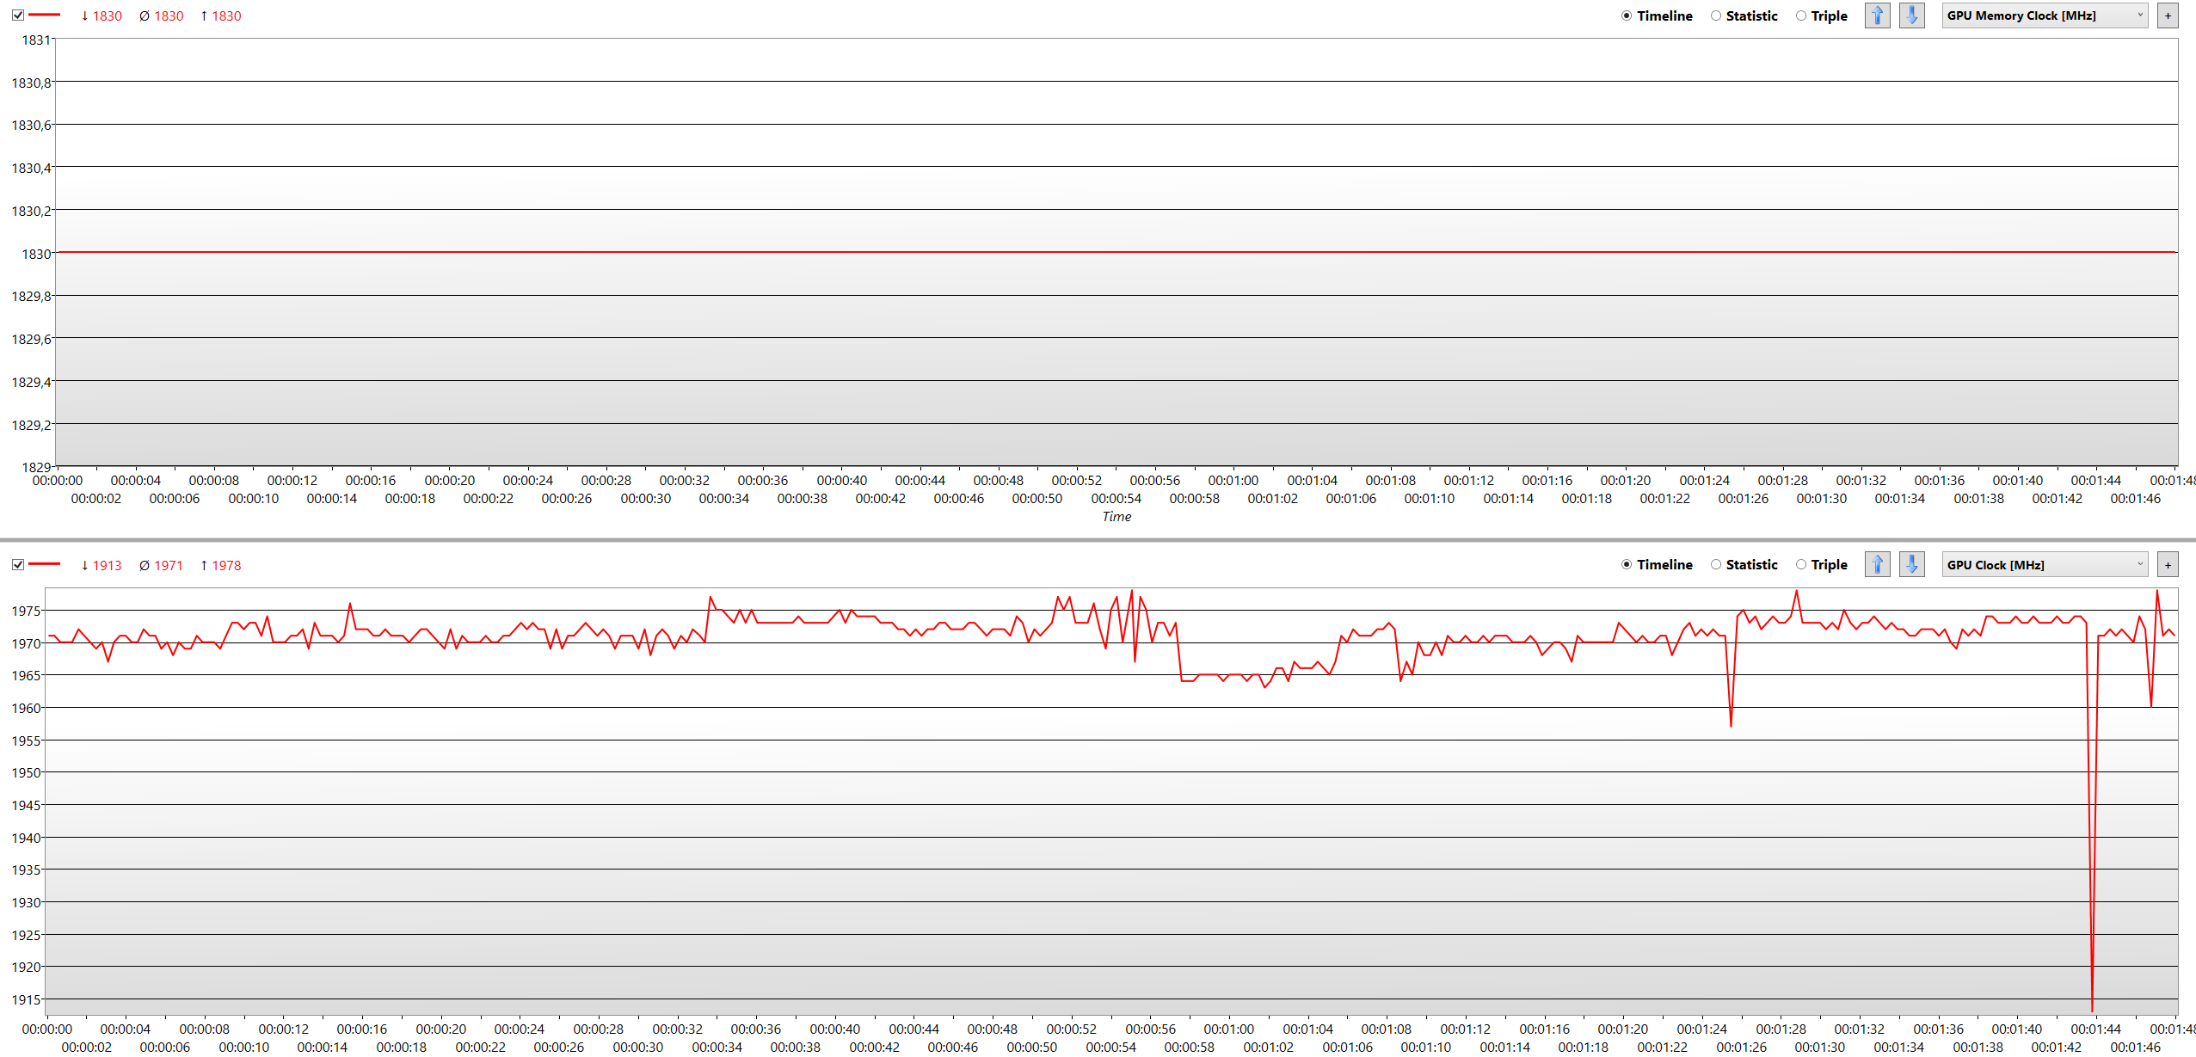Click the deep dip to 1913 in GPU Clock graph

click(x=2092, y=1010)
